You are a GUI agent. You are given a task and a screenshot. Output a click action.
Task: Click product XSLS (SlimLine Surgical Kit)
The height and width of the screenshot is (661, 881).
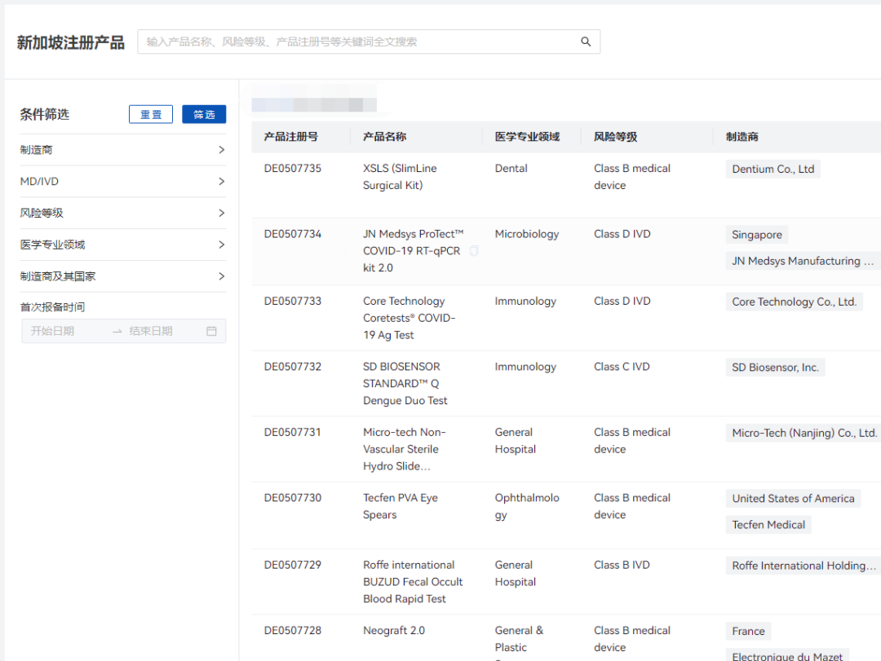(400, 177)
